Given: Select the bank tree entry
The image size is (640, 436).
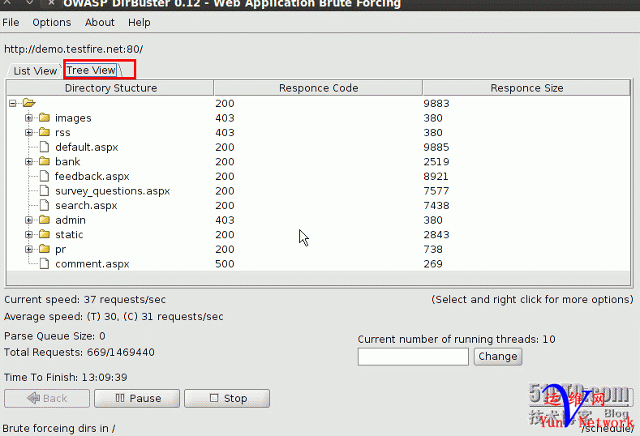Looking at the screenshot, I should coord(68,162).
